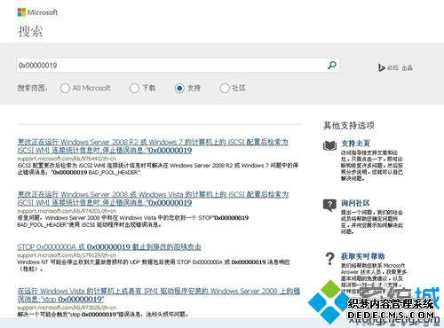
Task: Click the question mark 获取实时帮助 icon
Action: [329, 259]
